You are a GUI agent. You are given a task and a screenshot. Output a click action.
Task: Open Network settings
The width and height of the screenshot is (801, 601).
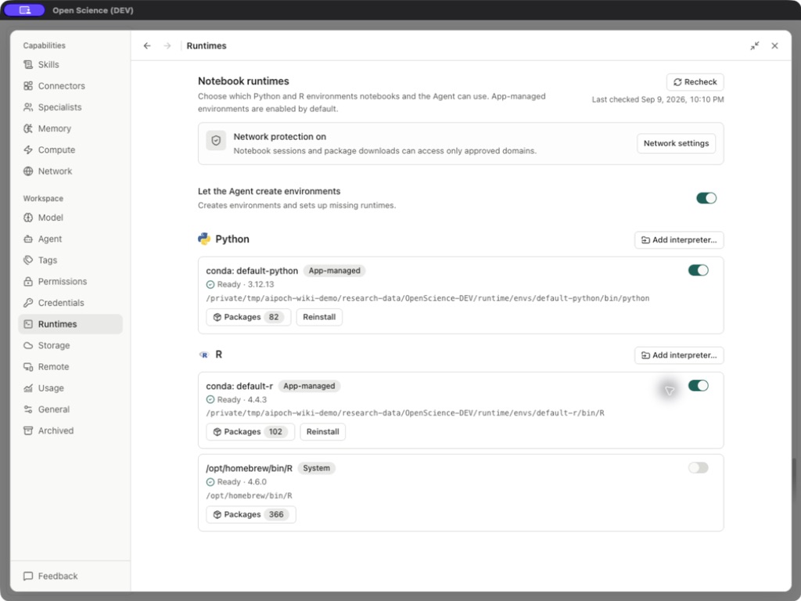click(x=676, y=143)
